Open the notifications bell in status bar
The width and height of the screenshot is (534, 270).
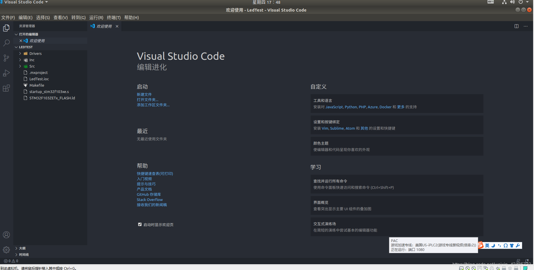[x=527, y=261]
